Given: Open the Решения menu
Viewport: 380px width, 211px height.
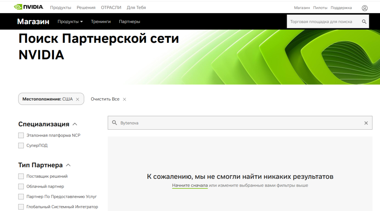Looking at the screenshot, I should [x=86, y=8].
